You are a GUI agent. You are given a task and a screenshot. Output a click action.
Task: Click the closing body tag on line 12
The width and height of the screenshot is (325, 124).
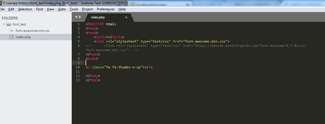93,76
